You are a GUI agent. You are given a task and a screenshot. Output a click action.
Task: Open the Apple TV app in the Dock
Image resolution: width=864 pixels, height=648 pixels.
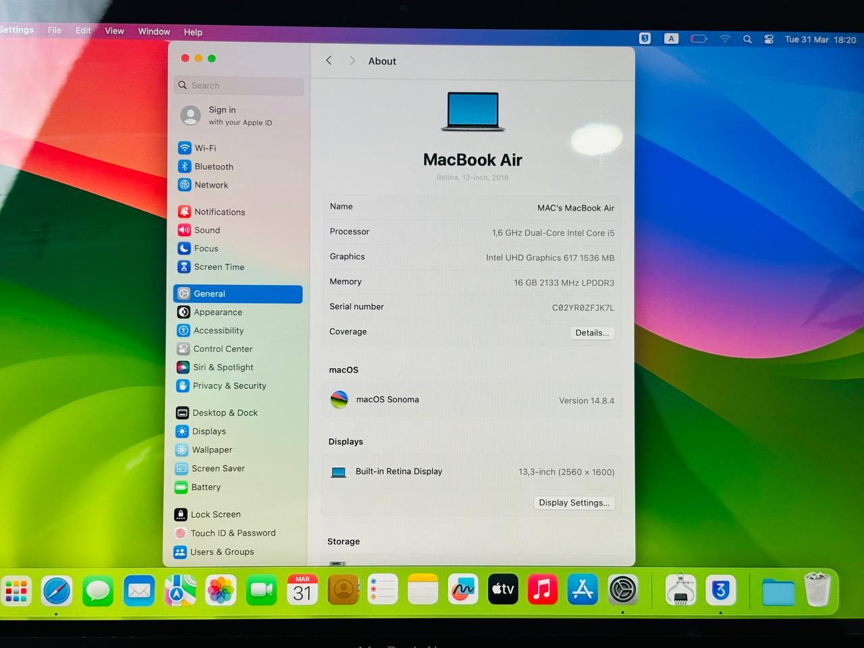pos(503,589)
